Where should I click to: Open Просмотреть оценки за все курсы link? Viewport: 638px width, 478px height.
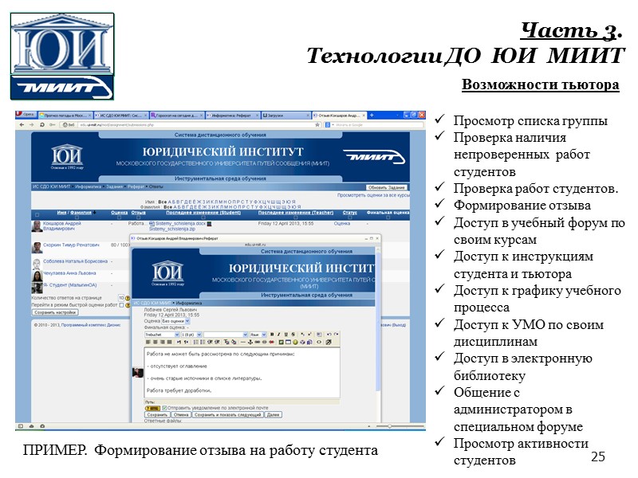click(x=373, y=195)
